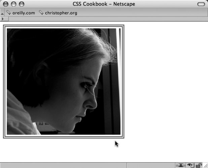208x168 pixels.
Task: Zoom the window using the third title button
Action: pos(22,4)
